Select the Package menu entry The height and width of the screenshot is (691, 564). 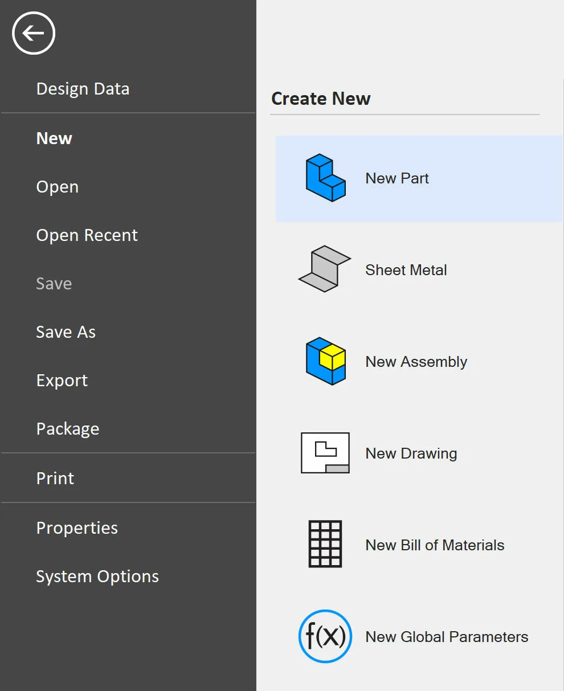(x=68, y=429)
